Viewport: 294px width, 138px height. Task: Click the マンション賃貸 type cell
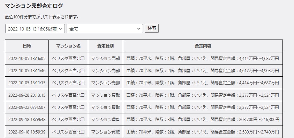click(x=105, y=120)
